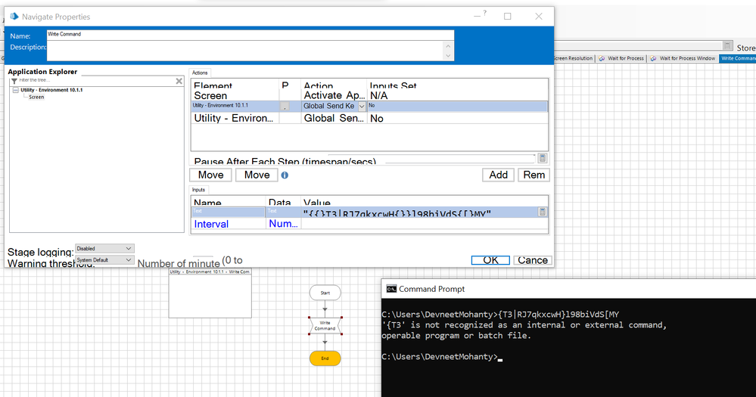Select the Screen item in Application Explorer tree
The width and height of the screenshot is (756, 397).
pyautogui.click(x=36, y=98)
